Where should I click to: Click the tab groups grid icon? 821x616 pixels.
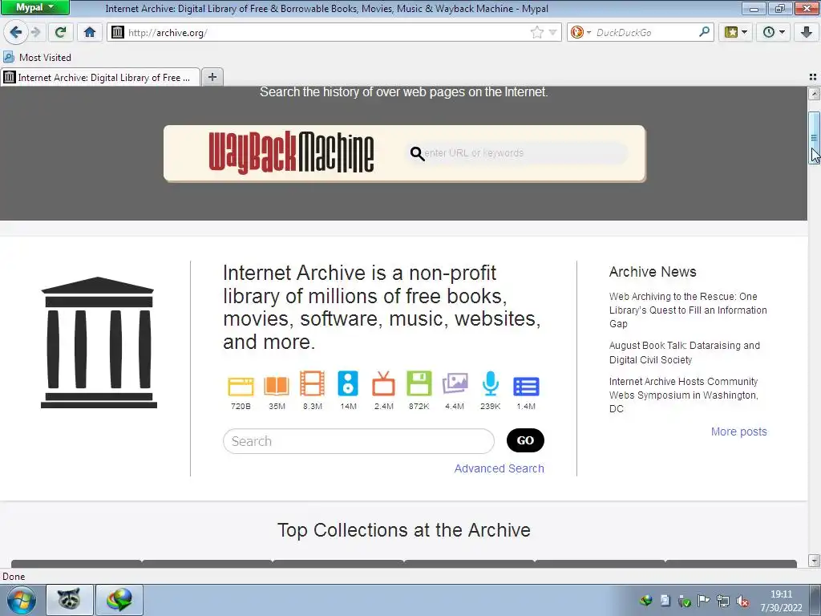pyautogui.click(x=813, y=77)
